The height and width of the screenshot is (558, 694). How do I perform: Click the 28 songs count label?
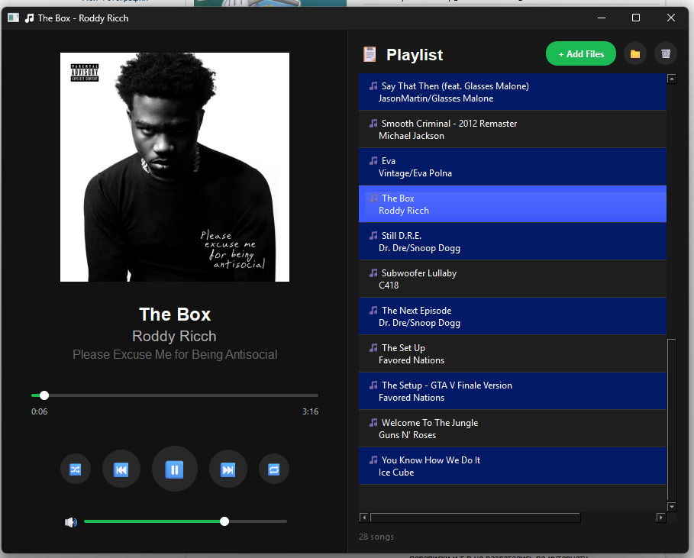coord(376,537)
